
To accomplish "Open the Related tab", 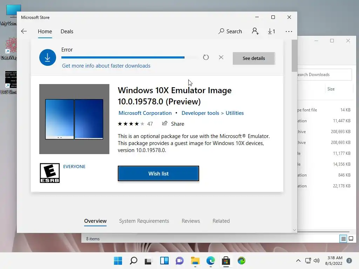I will (221, 221).
